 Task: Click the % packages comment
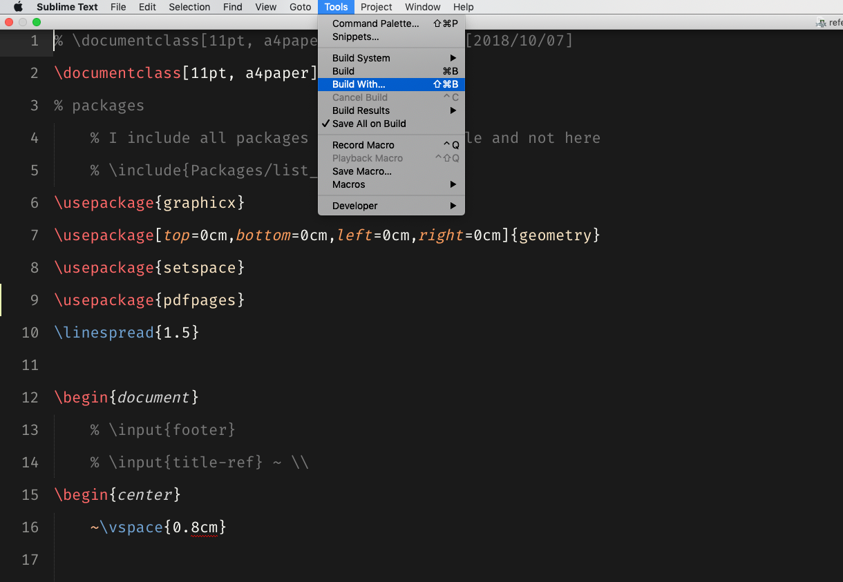click(x=99, y=106)
